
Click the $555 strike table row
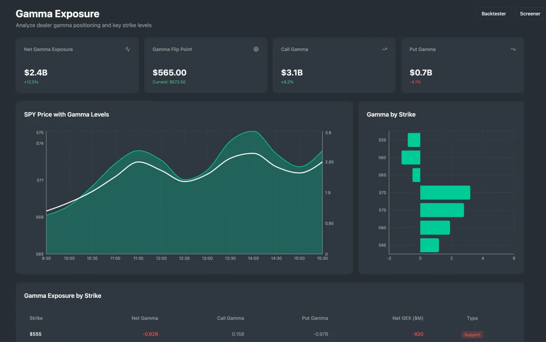coord(182,334)
